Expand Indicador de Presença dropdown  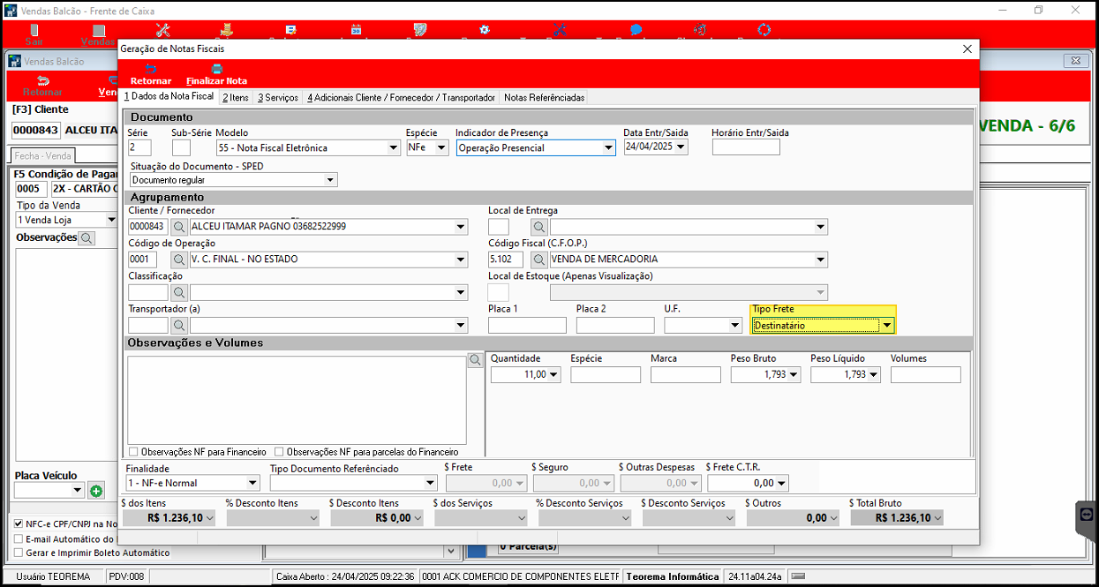click(x=608, y=148)
